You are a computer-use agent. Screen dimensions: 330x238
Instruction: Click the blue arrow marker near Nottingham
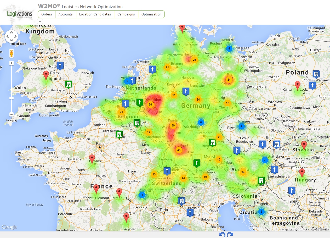tap(60, 66)
